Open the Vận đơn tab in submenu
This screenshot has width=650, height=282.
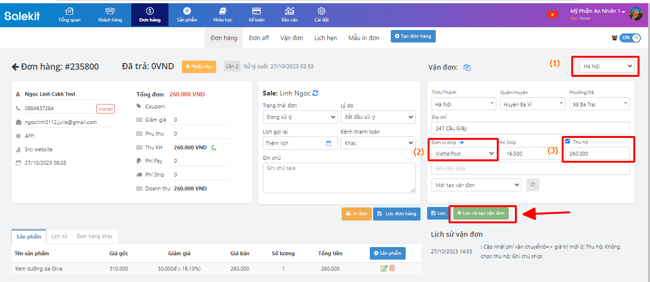(x=291, y=38)
